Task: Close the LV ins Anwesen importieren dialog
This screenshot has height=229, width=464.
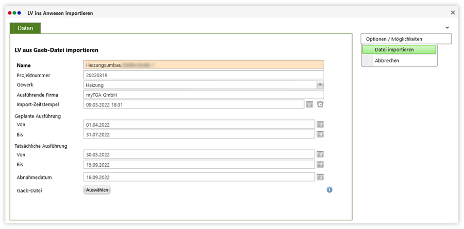Action: click(x=453, y=12)
